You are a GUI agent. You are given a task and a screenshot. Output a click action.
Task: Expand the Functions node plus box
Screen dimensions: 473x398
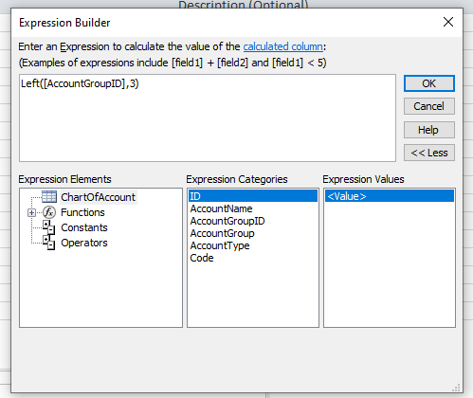pos(31,212)
